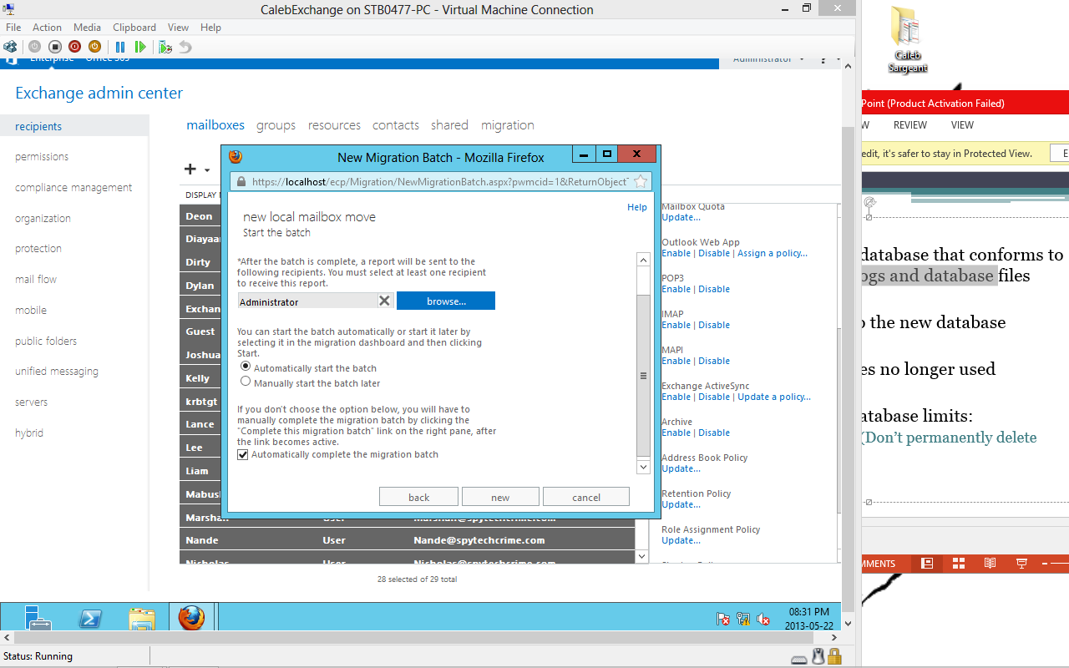
Task: Cancel the new migration batch dialog
Action: click(586, 497)
